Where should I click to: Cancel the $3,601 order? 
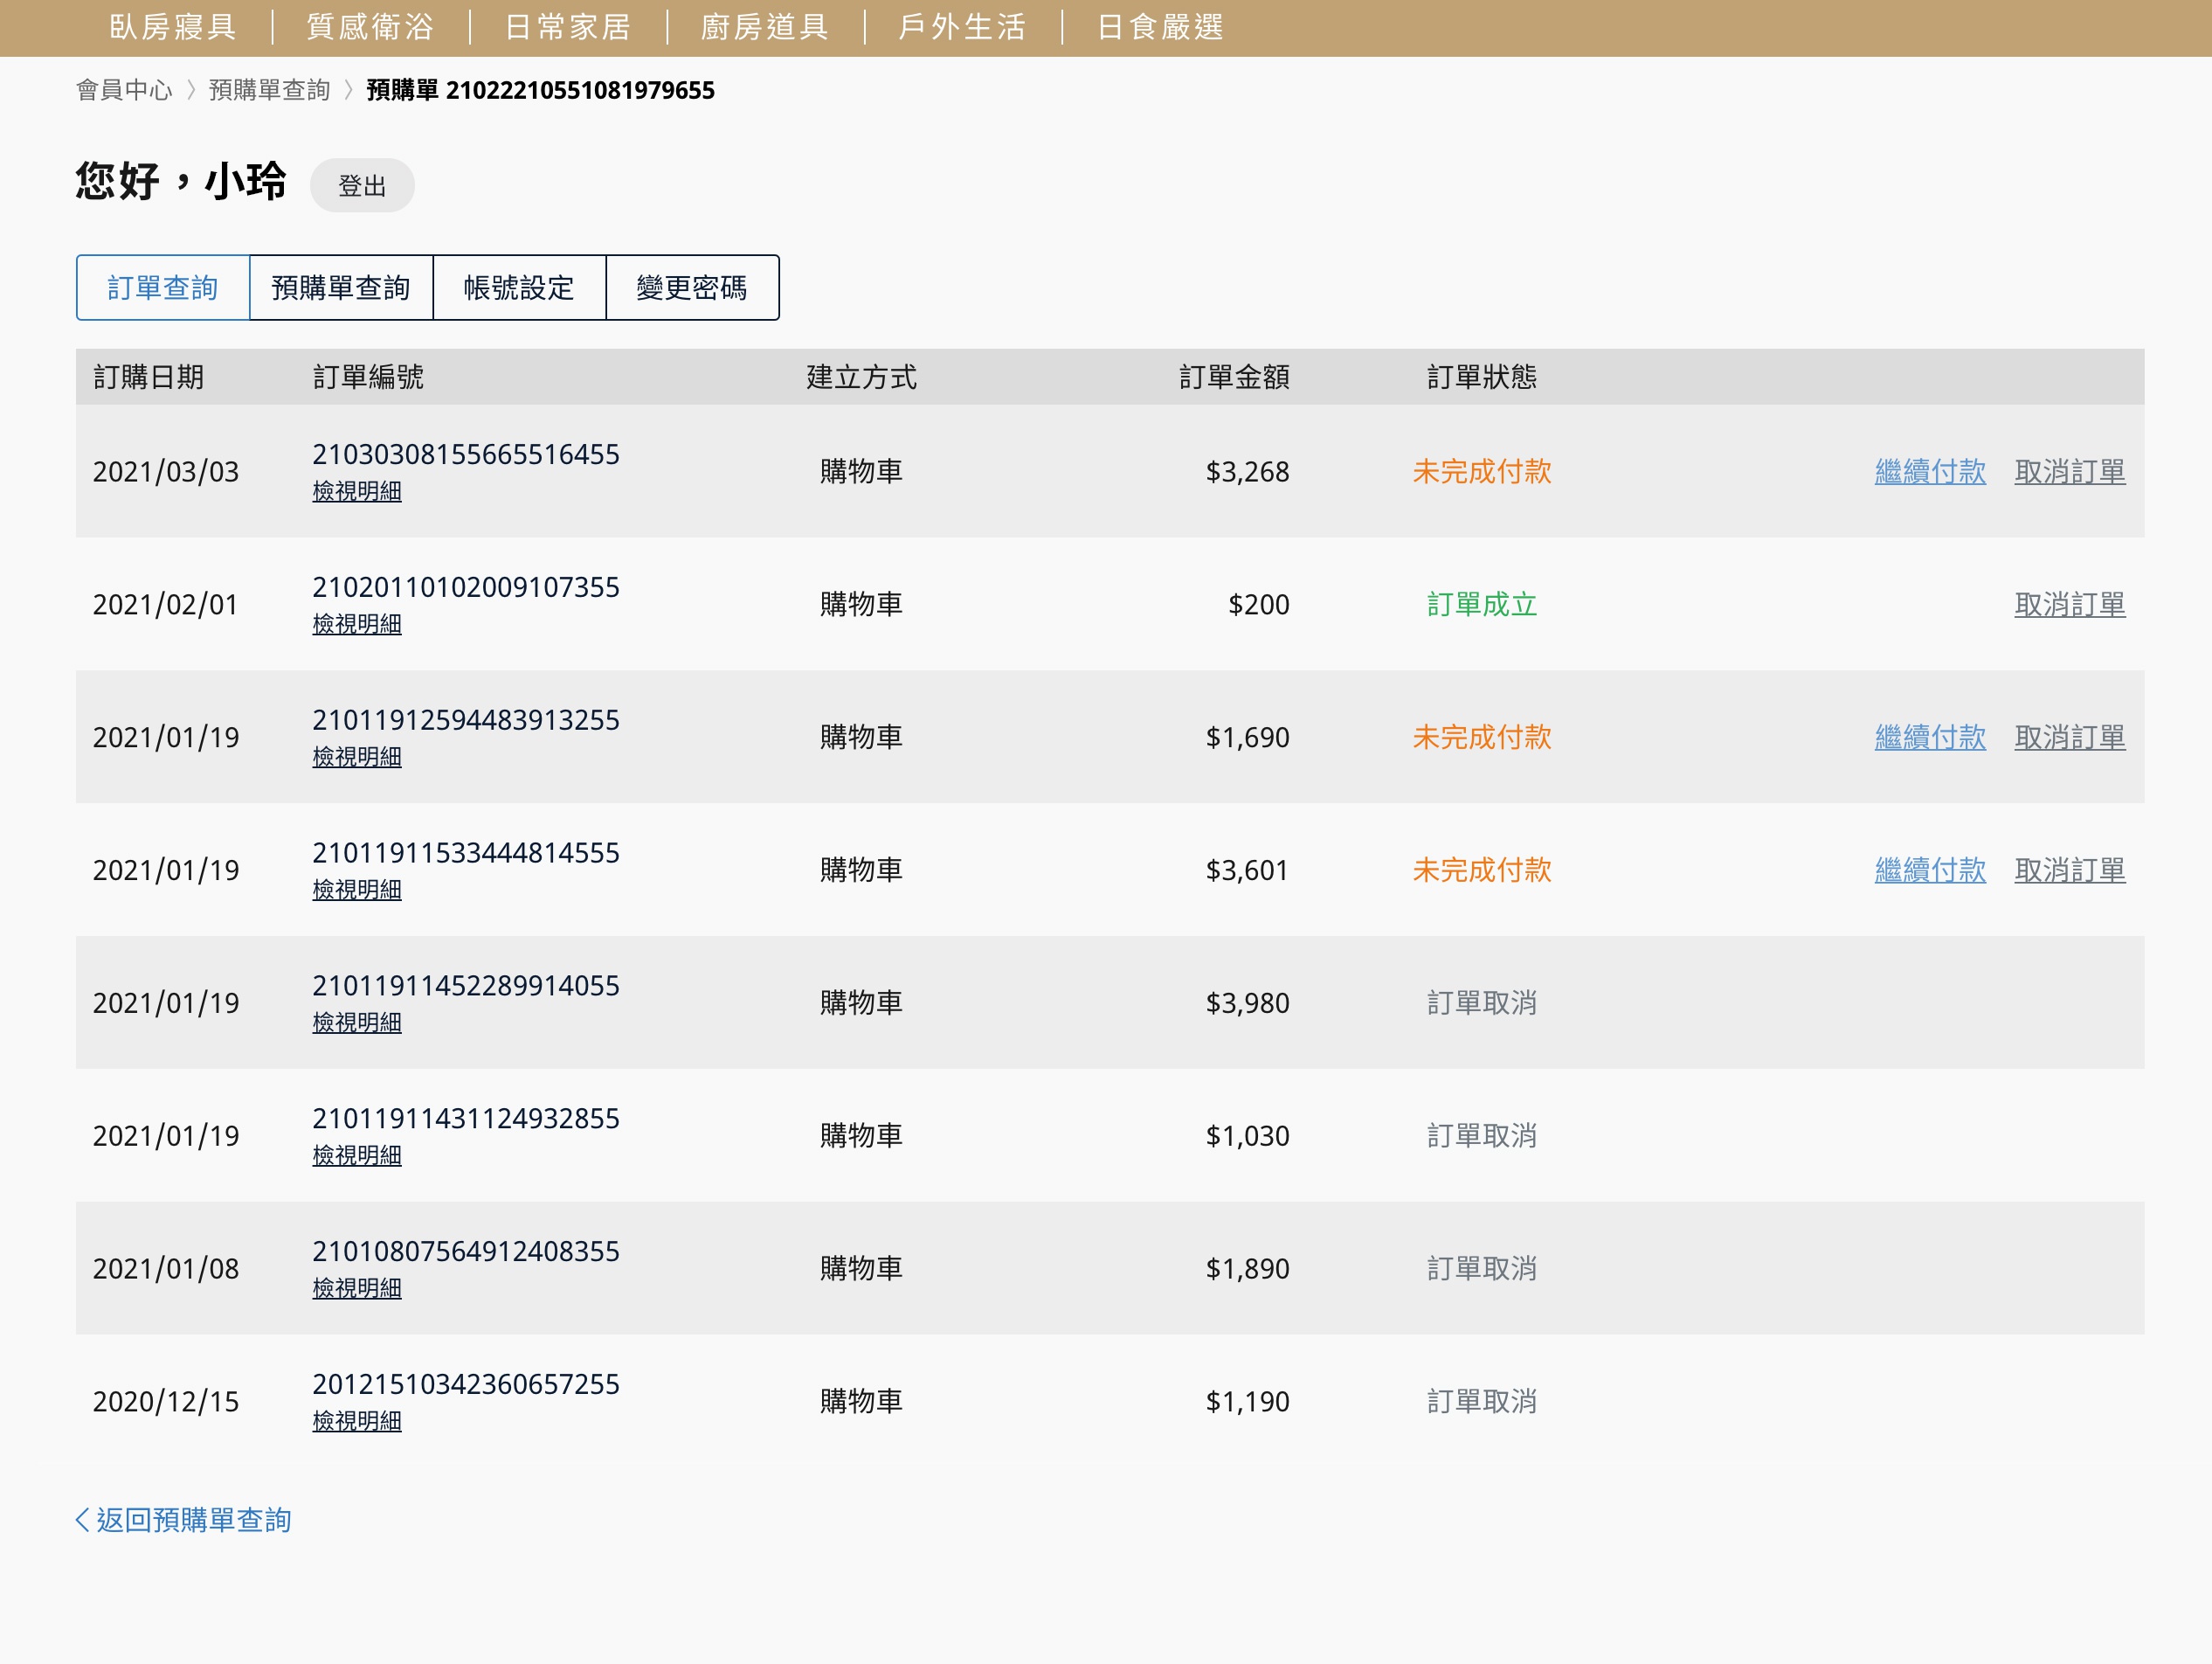(x=2069, y=870)
